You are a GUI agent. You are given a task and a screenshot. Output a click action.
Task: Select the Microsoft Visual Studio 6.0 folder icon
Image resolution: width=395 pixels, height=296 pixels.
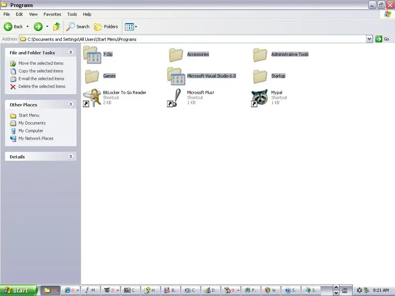pyautogui.click(x=176, y=76)
